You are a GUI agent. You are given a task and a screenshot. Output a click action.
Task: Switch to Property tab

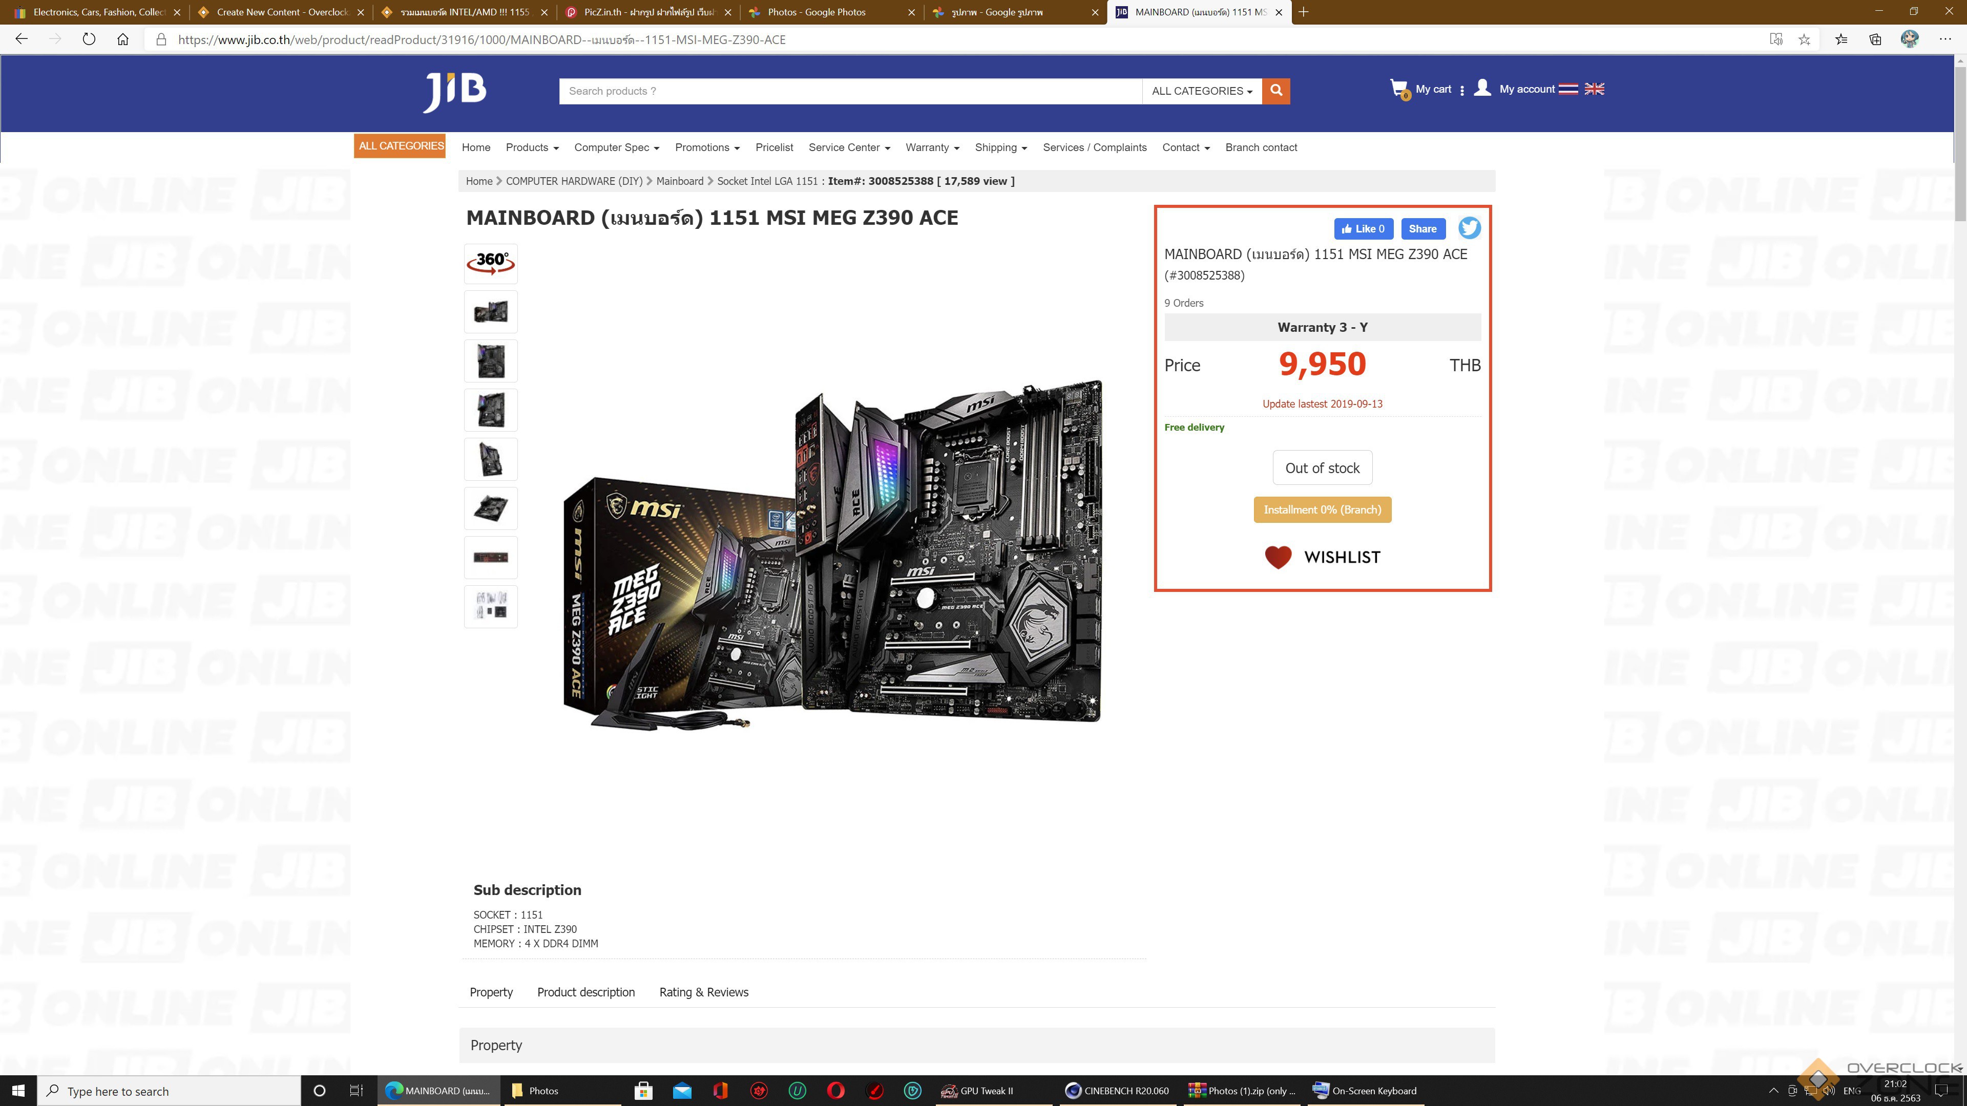(x=491, y=992)
